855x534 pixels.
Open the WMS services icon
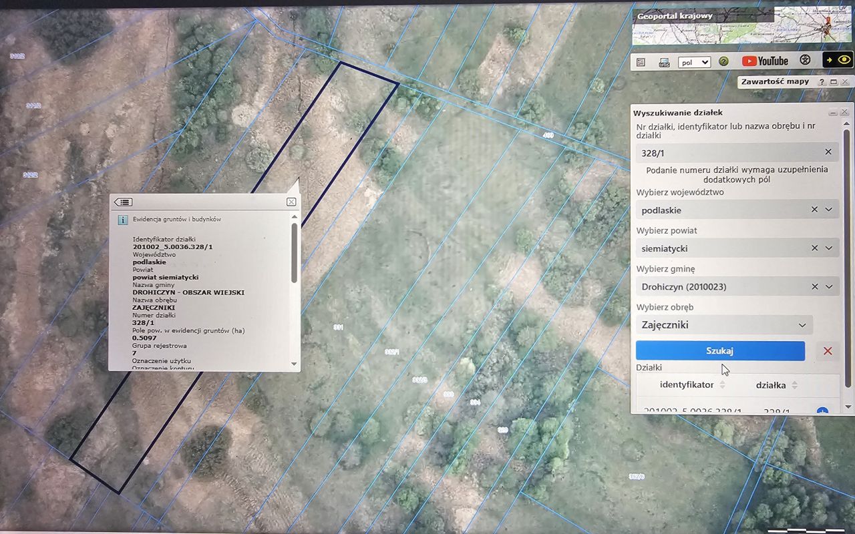[x=664, y=61]
